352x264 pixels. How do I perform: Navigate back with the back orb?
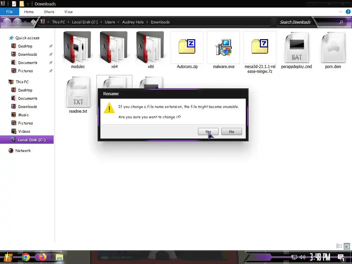click(x=7, y=22)
